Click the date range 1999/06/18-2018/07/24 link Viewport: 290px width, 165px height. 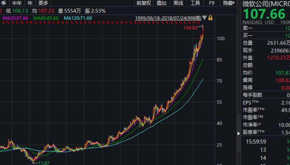click(x=168, y=18)
